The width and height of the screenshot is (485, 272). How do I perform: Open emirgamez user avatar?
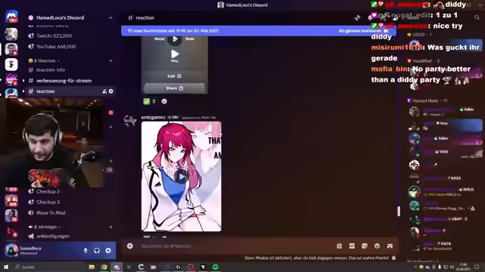point(130,120)
